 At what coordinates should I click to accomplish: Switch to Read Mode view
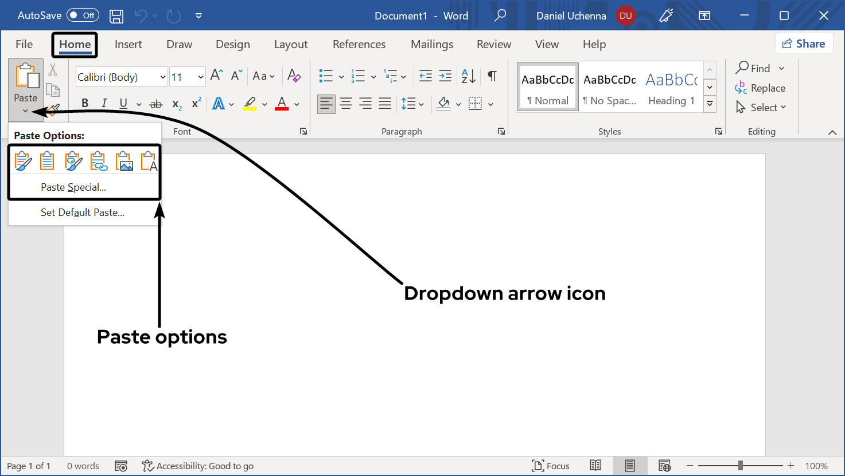[x=595, y=466]
